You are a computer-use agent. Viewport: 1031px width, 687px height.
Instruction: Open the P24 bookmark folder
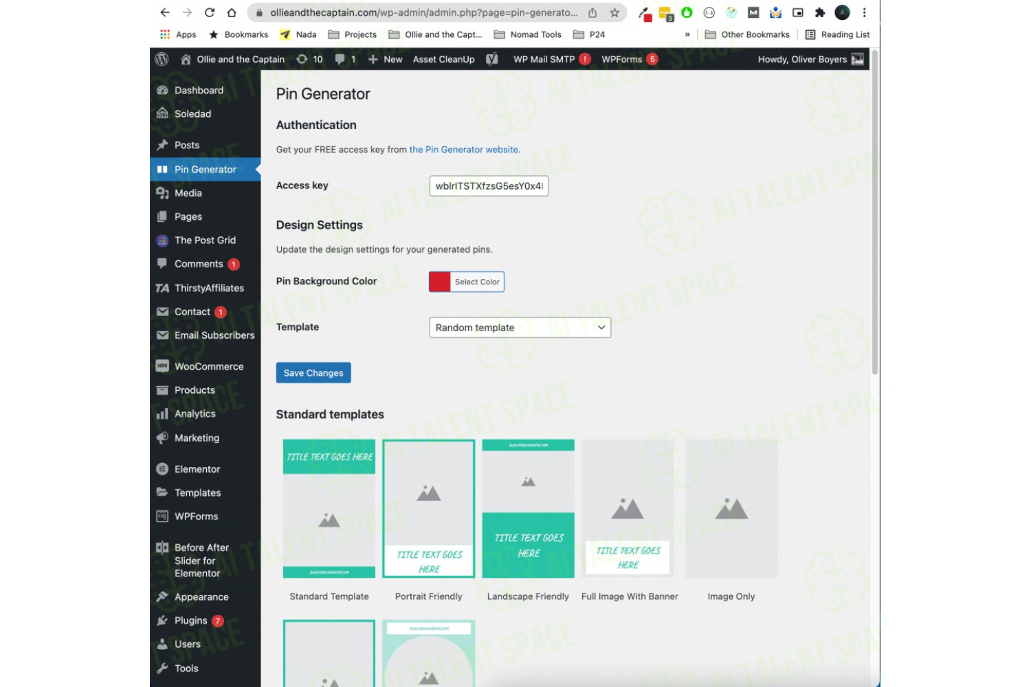click(x=589, y=34)
